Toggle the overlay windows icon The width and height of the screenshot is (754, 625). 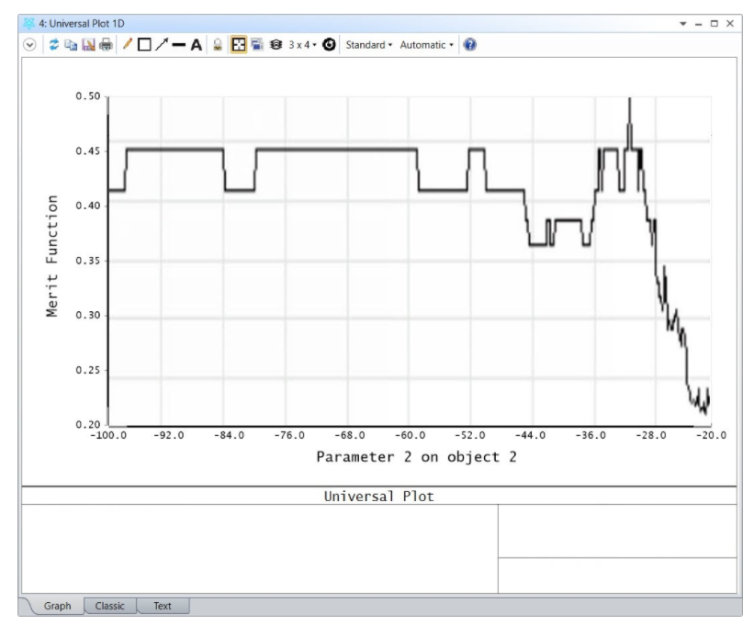(x=256, y=45)
